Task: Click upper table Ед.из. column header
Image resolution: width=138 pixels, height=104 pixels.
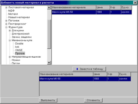Action: point(127,7)
